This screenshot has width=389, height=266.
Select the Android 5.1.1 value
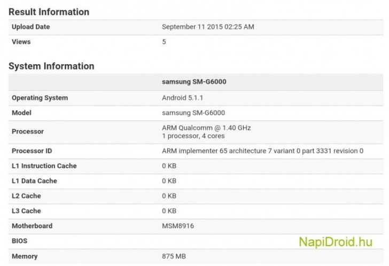coord(182,98)
